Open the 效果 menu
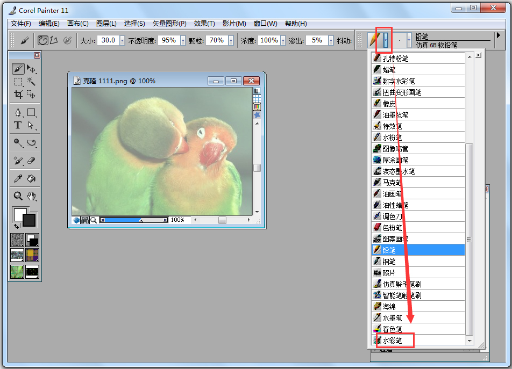The image size is (512, 369). click(204, 23)
